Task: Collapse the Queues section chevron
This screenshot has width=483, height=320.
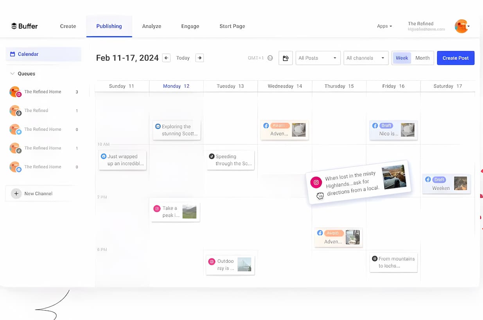Action: (12, 74)
